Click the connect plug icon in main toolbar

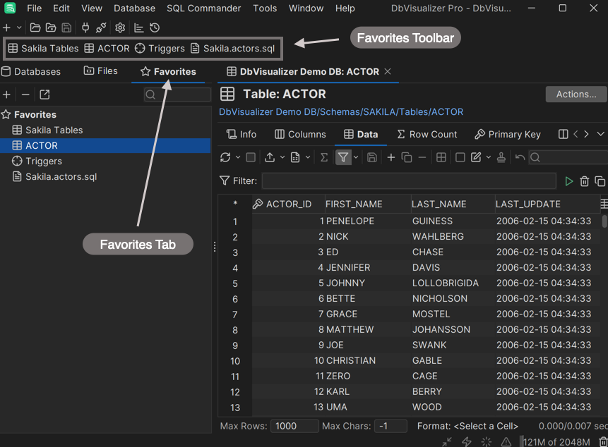click(85, 27)
